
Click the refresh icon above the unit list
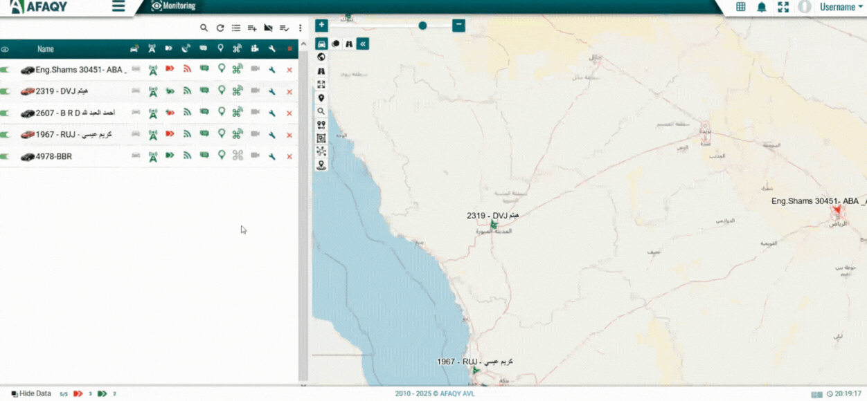click(220, 28)
